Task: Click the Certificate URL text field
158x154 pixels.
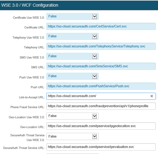Action: (101, 27)
